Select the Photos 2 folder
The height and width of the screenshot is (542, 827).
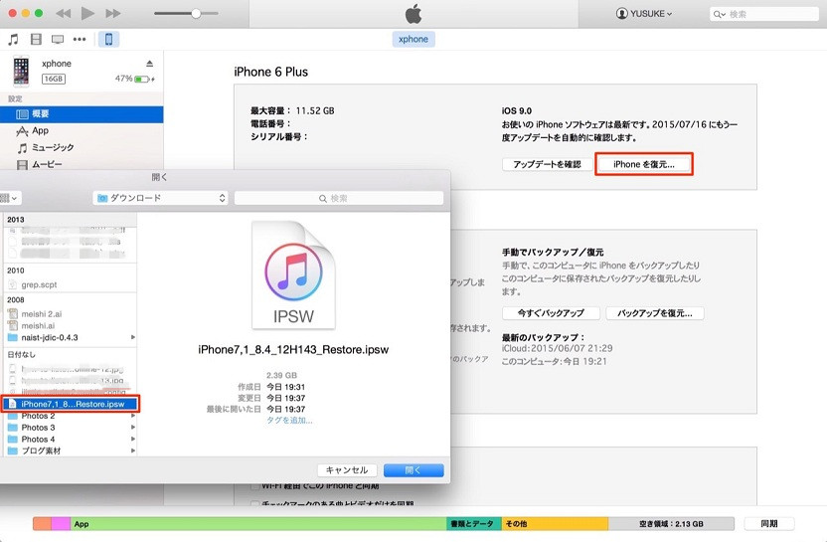point(70,416)
